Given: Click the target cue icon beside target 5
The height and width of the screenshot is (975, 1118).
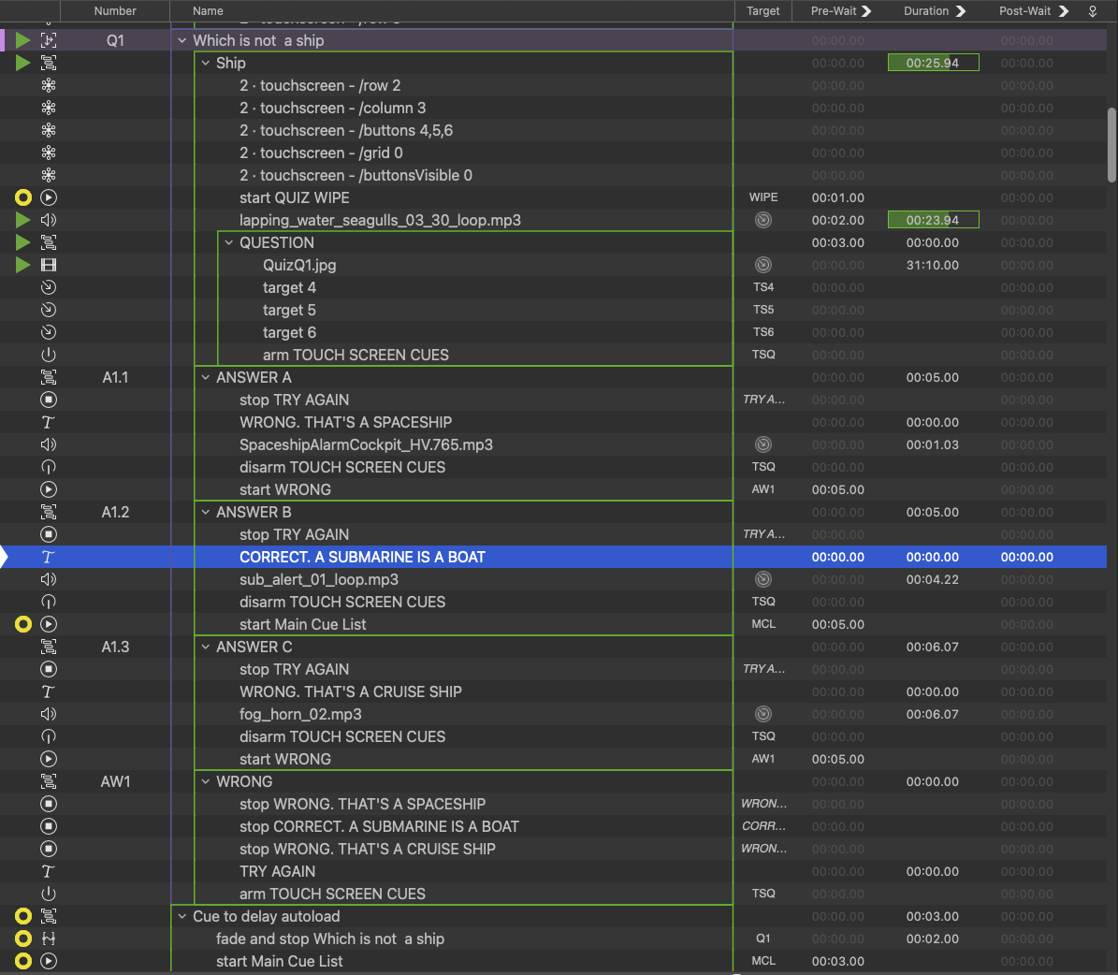Looking at the screenshot, I should (x=49, y=310).
